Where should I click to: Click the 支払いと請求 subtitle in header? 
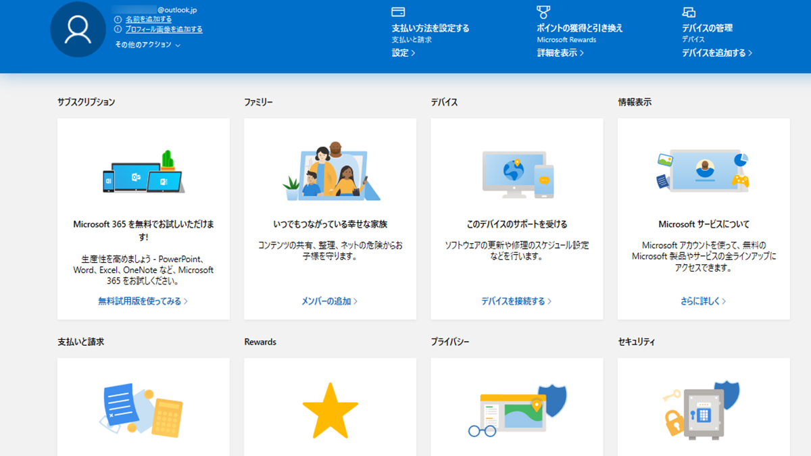point(412,40)
